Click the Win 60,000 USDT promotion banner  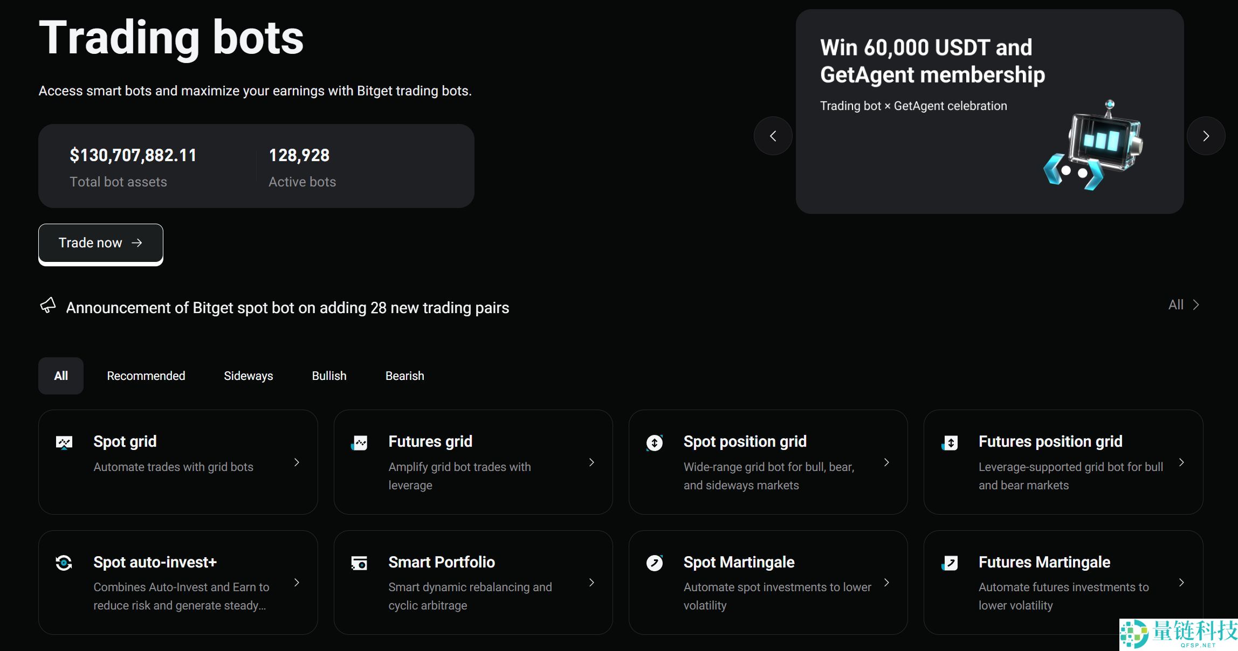(990, 110)
